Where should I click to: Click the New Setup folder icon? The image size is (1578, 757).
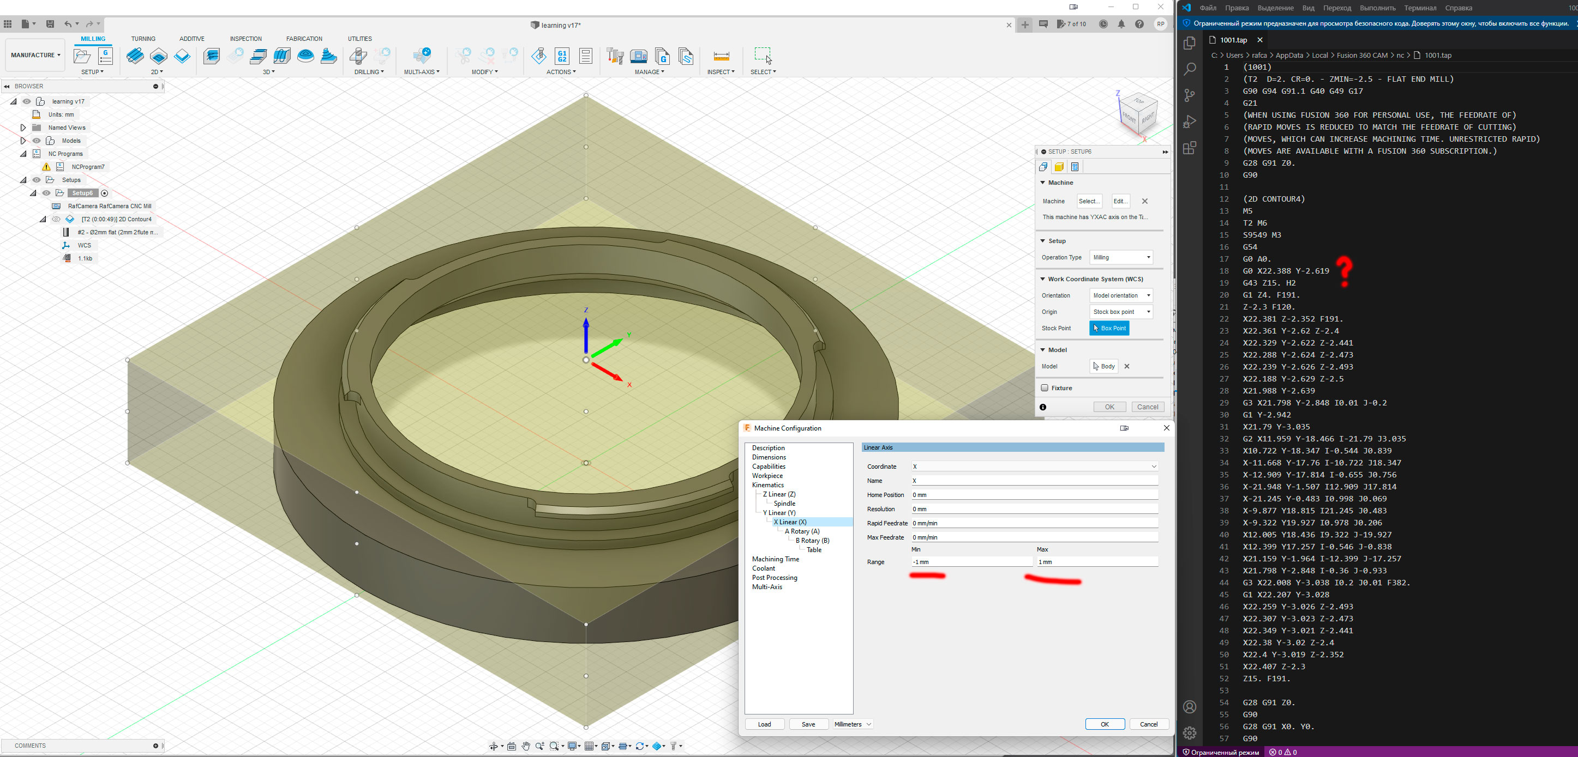(81, 56)
